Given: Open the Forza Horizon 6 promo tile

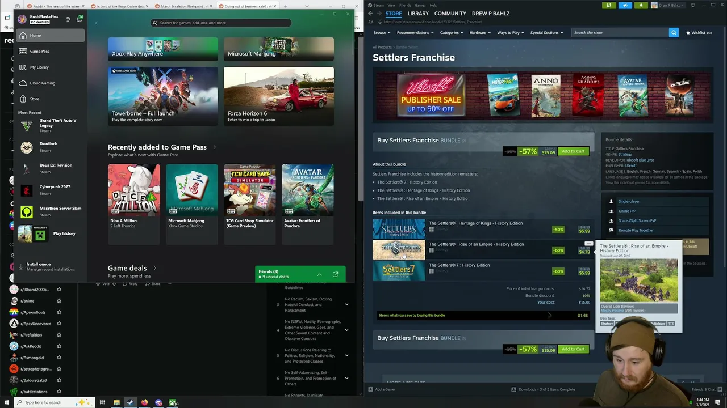Looking at the screenshot, I should pos(278,96).
